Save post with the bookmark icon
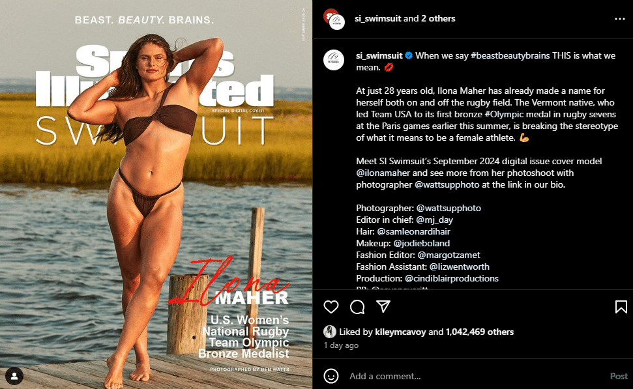Screen dimensions: 633x389 (x=621, y=307)
